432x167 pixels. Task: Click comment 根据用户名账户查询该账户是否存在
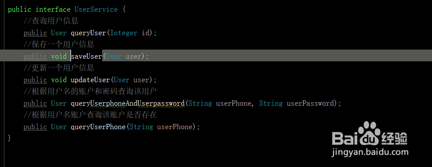point(90,115)
